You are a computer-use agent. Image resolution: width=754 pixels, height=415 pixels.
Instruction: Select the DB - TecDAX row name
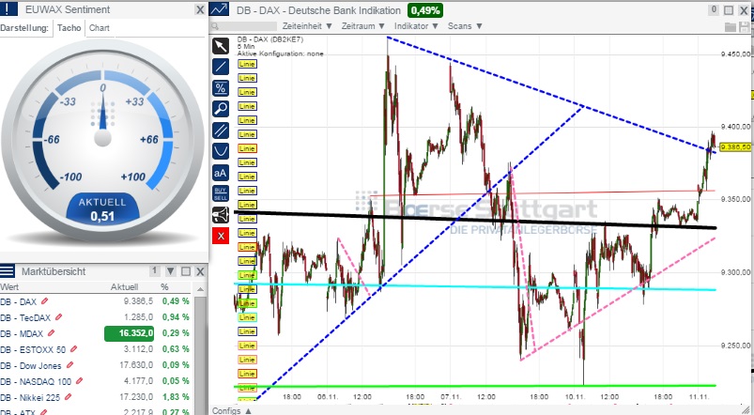pos(25,317)
